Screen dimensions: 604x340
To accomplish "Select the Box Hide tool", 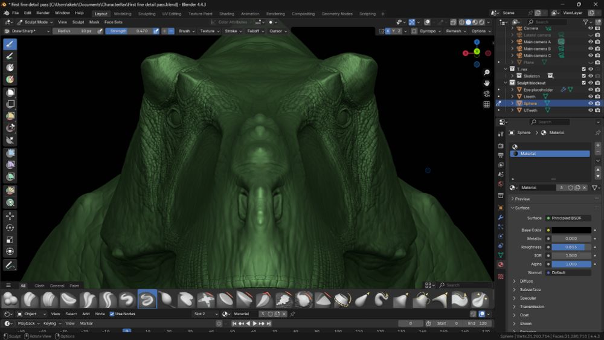I will 10,104.
